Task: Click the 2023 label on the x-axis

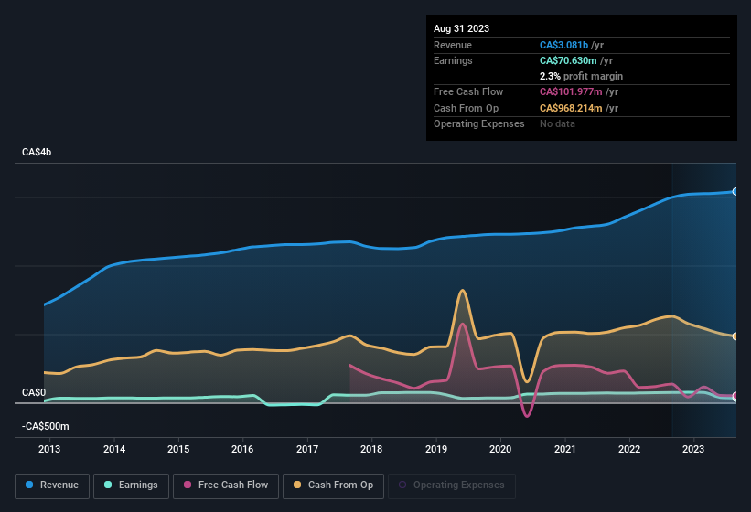Action: (693, 449)
